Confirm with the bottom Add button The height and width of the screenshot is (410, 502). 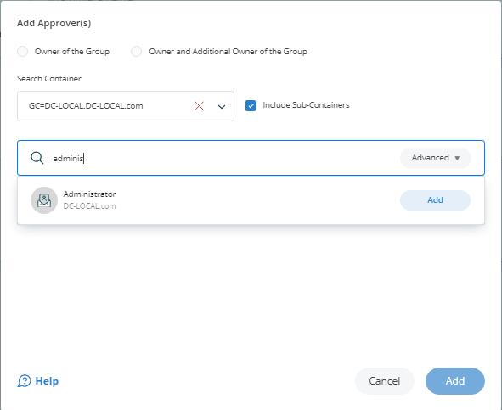click(x=455, y=381)
